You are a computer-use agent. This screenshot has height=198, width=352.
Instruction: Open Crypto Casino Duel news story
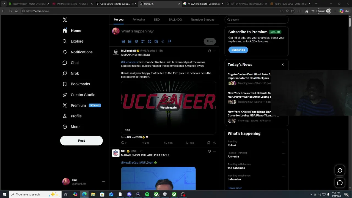coord(249,76)
